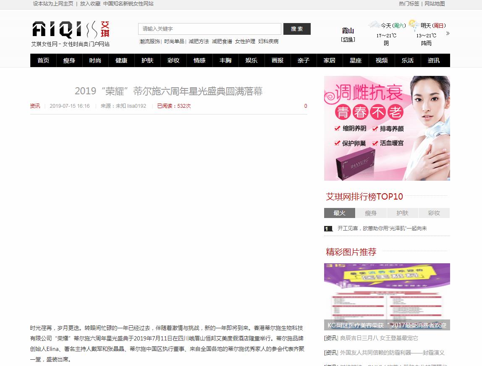Click 减肥食谱 hot keyword link
The height and width of the screenshot is (366, 482).
pos(222,42)
